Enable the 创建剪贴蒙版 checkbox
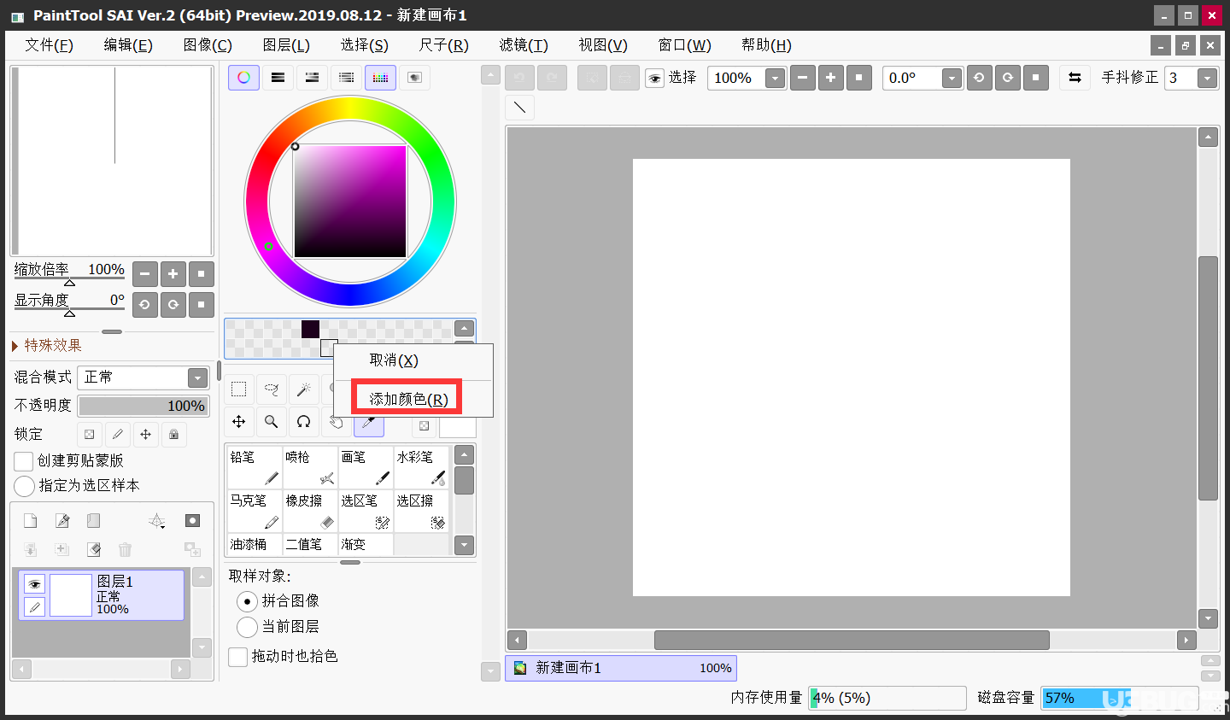The image size is (1230, 720). tap(24, 461)
